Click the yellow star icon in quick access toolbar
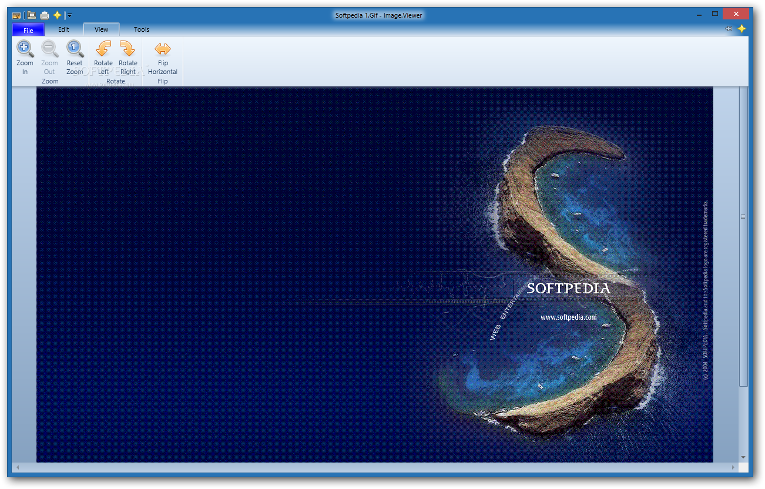The width and height of the screenshot is (765, 489). coord(57,15)
